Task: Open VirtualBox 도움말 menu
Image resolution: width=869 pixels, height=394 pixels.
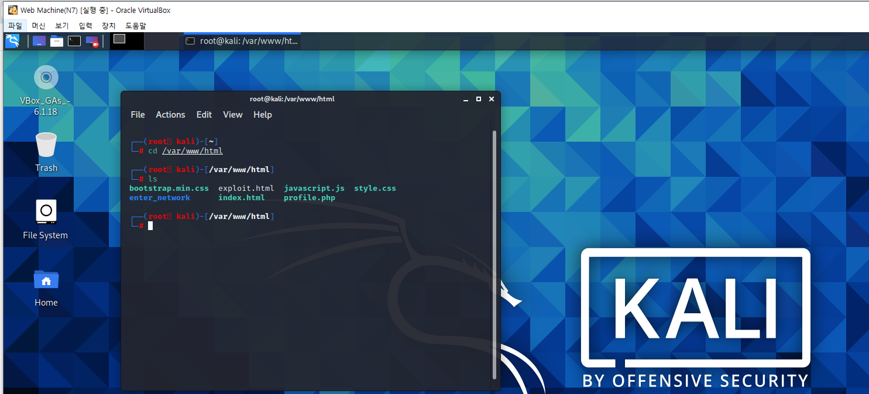Action: 136,26
